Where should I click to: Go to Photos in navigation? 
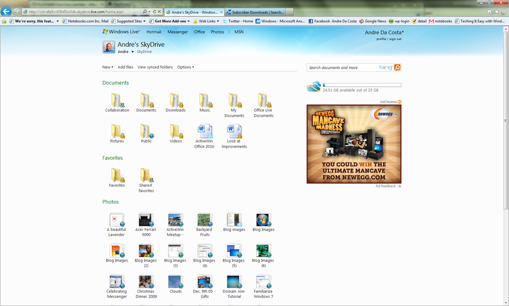[x=217, y=32]
